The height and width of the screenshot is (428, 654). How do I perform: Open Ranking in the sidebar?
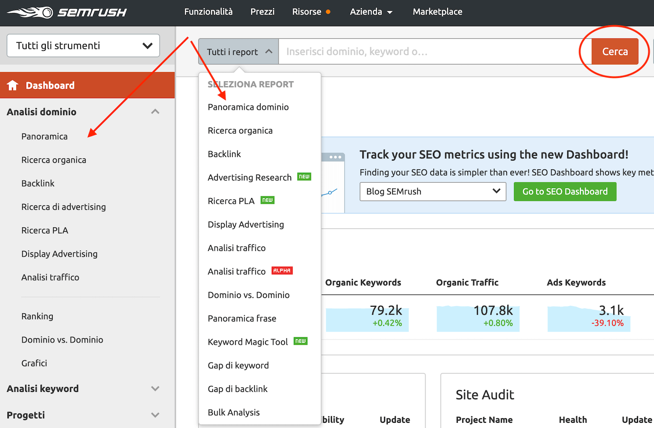tap(37, 316)
